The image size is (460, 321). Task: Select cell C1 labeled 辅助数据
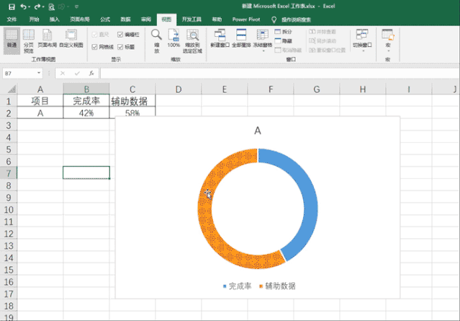click(x=132, y=101)
